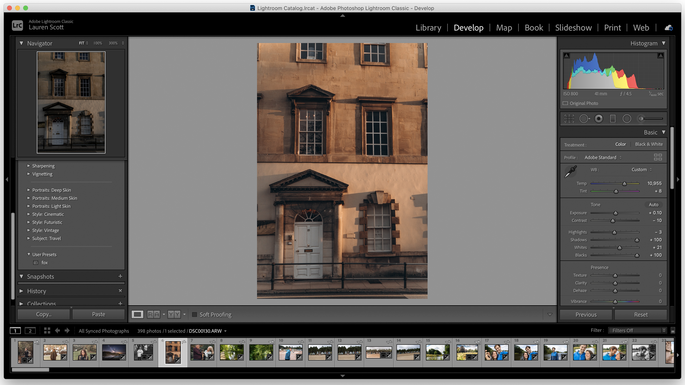Click the Graduated Filter tool icon
This screenshot has width=685, height=385.
[613, 118]
